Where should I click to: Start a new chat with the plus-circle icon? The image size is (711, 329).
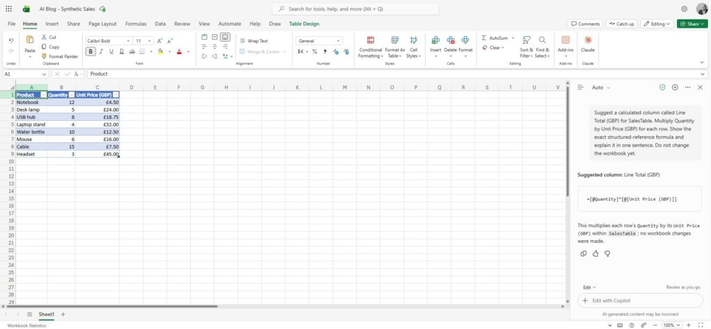[675, 87]
